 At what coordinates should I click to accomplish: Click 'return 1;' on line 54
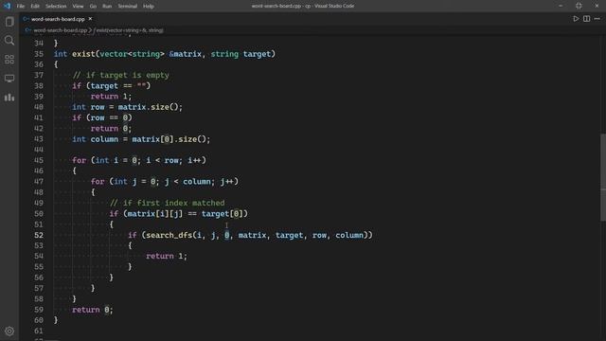point(167,256)
